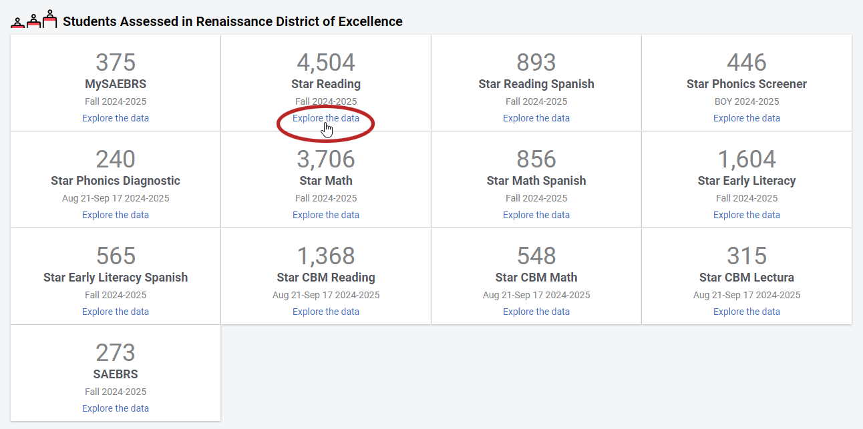Click the Star Phonics Screener card title
The image size is (863, 429).
point(747,84)
